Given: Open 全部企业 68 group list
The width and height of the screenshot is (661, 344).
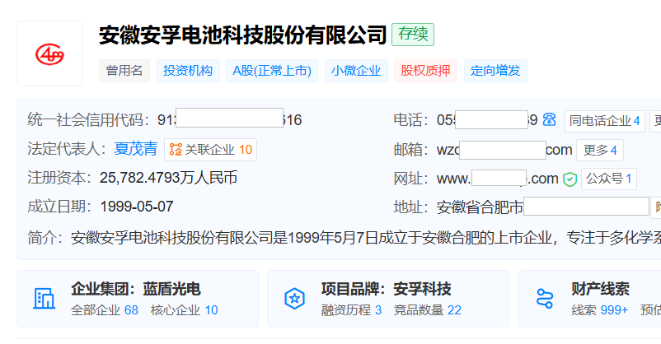Looking at the screenshot, I should (x=105, y=310).
